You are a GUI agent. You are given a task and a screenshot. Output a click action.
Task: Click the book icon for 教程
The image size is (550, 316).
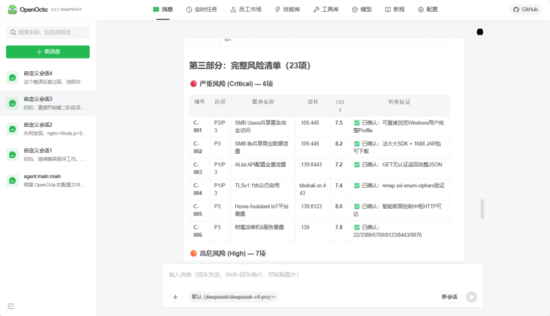[x=388, y=10]
